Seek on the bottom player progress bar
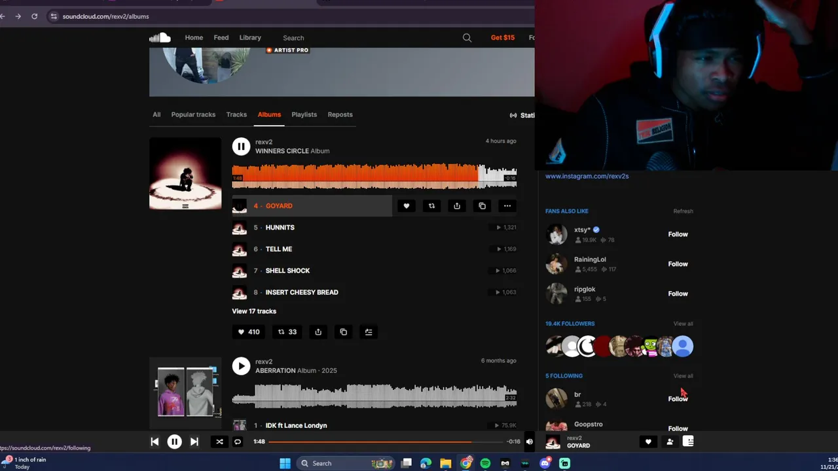 pyautogui.click(x=386, y=442)
